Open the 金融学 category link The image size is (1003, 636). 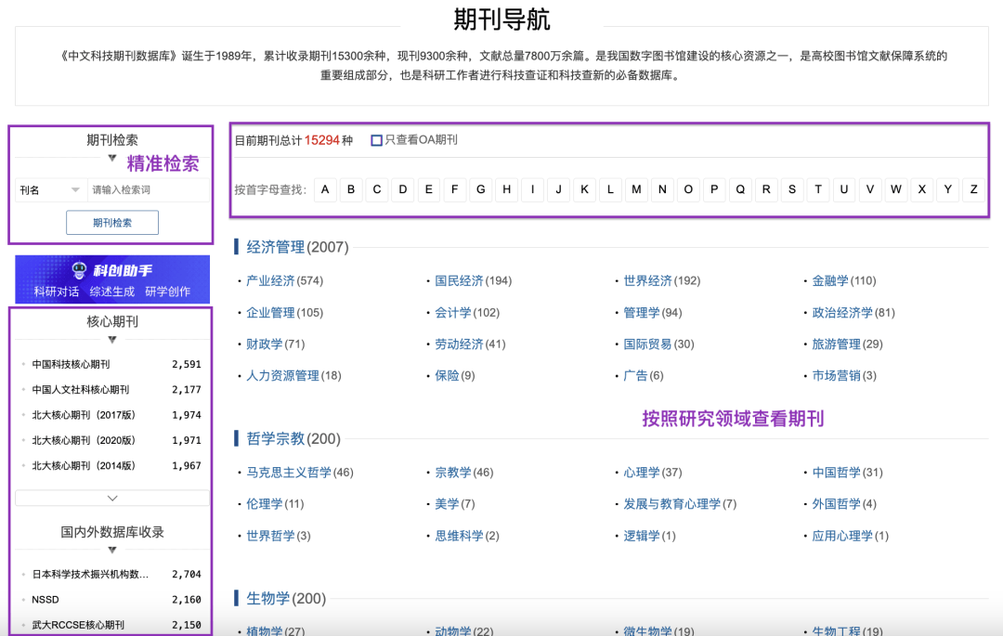coord(830,280)
